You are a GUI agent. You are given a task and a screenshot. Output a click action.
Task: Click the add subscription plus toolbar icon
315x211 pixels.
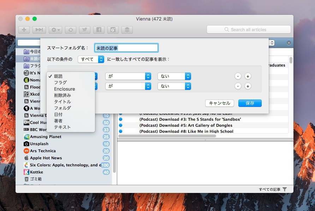pyautogui.click(x=24, y=30)
